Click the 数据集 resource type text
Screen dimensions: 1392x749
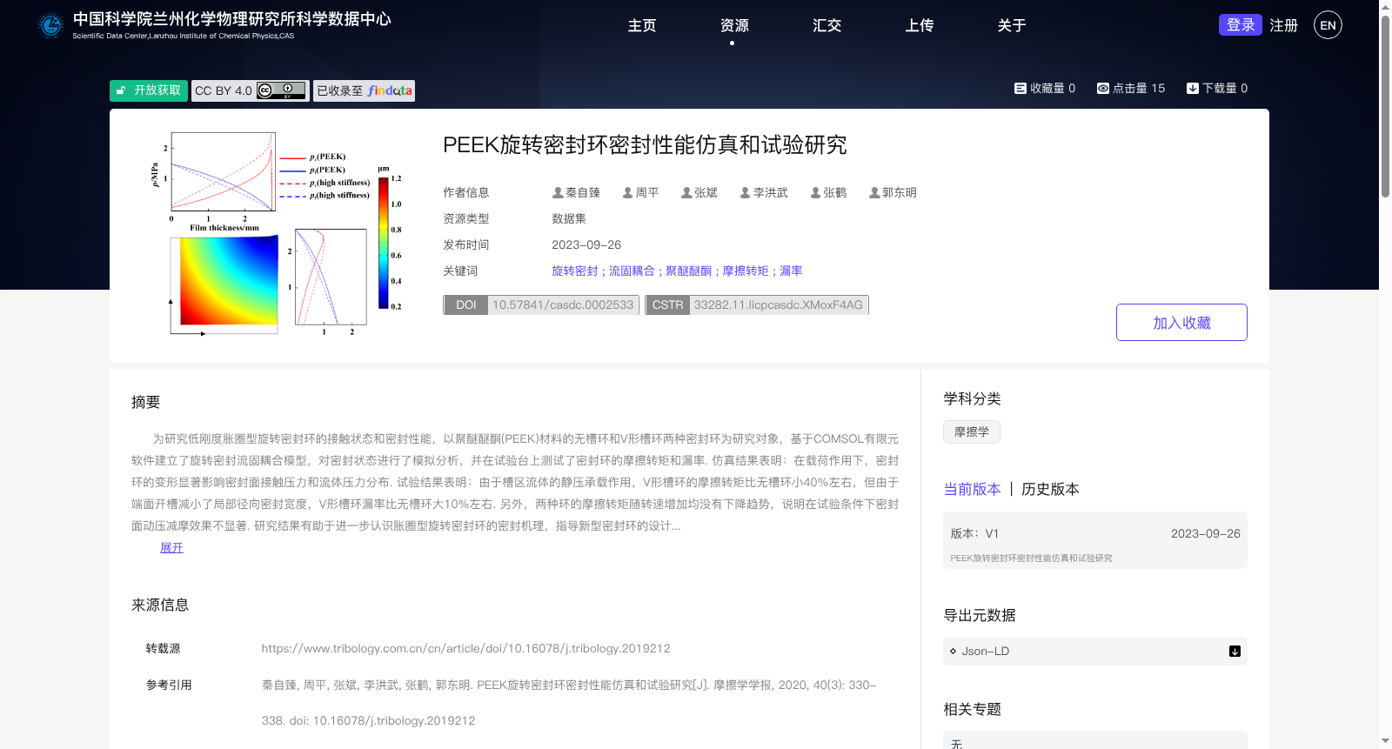coord(569,218)
